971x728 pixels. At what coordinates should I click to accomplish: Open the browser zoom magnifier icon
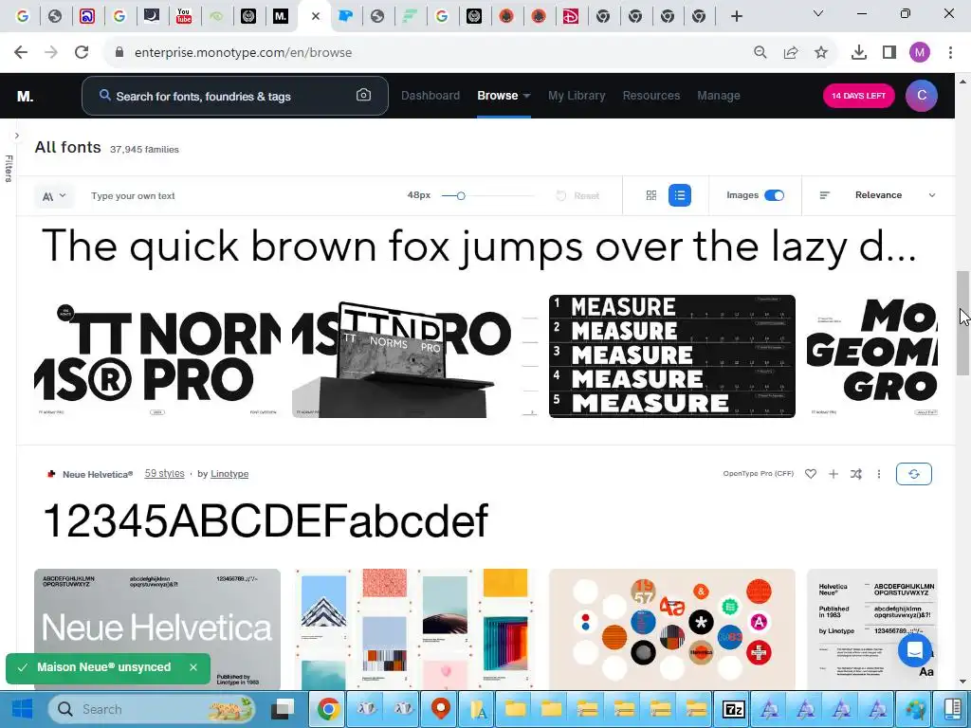point(760,53)
